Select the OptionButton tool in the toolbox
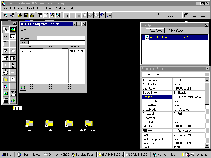The width and height of the screenshot is (211, 158). (13, 51)
